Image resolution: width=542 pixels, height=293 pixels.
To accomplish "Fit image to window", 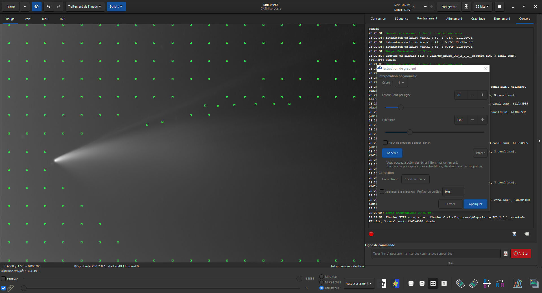I will click(433, 283).
